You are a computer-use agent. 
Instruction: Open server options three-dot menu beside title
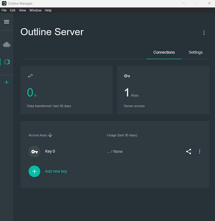[204, 33]
